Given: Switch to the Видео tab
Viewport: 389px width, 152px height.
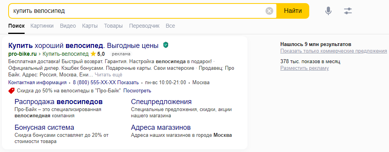Looking at the screenshot, I should point(68,26).
